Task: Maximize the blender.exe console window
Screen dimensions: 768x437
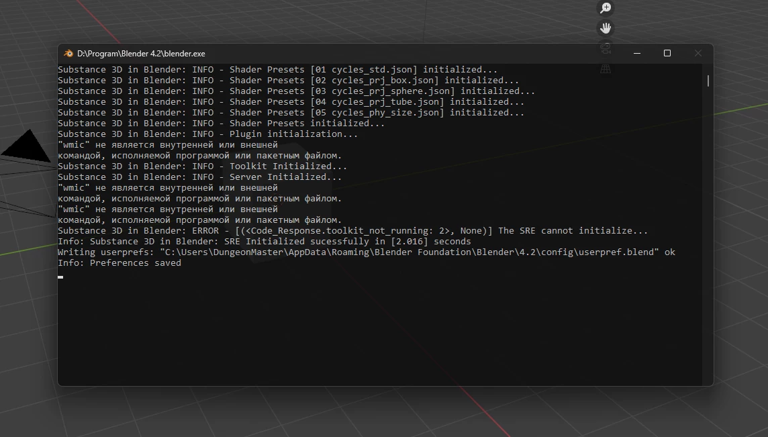Action: [667, 54]
